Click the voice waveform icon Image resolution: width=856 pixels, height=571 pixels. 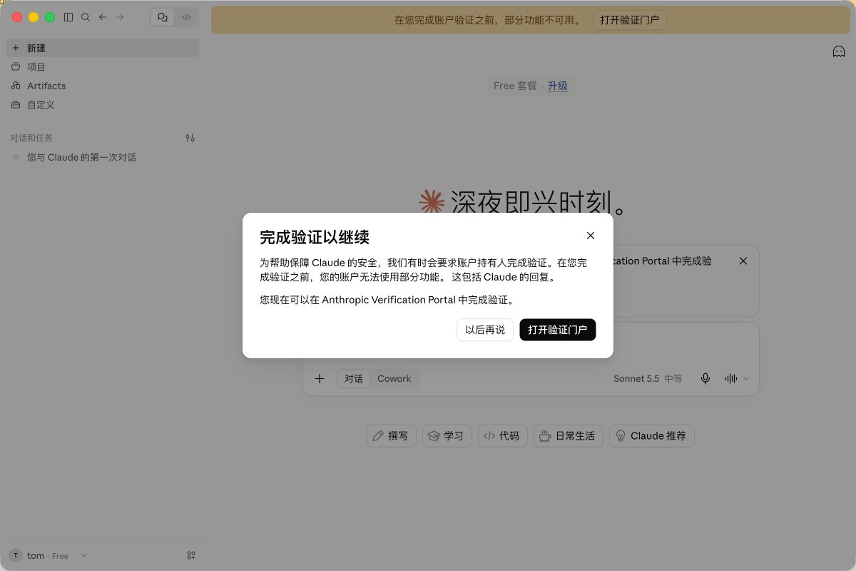pyautogui.click(x=731, y=378)
